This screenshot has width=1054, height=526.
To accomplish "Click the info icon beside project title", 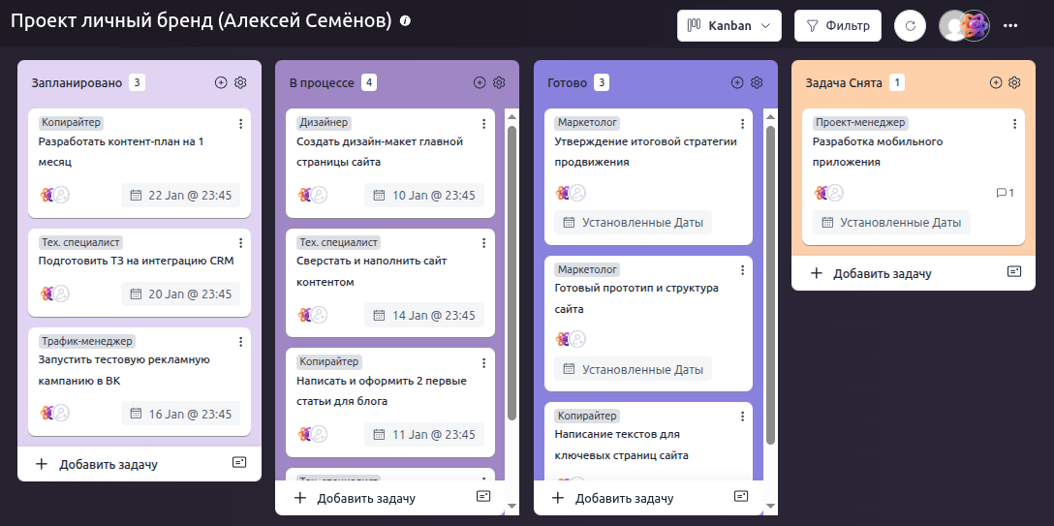I will (x=405, y=20).
